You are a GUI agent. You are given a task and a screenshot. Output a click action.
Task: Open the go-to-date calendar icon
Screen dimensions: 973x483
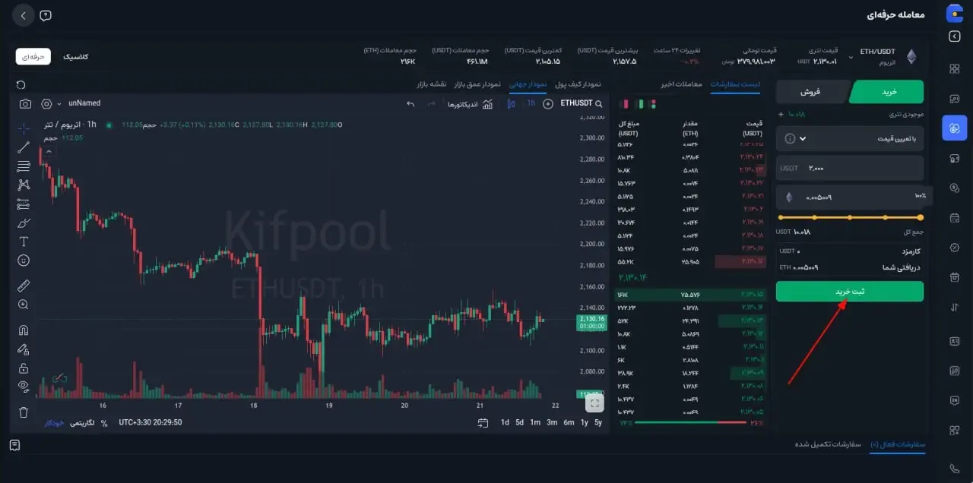click(x=483, y=423)
